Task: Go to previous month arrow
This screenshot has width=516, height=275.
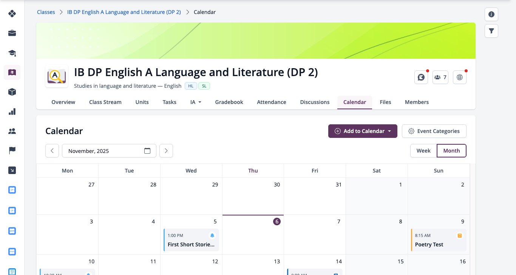Action: click(x=52, y=151)
